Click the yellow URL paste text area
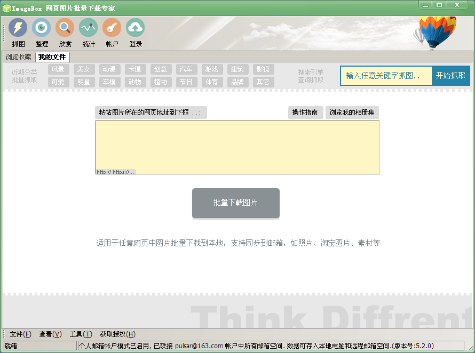 point(237,145)
